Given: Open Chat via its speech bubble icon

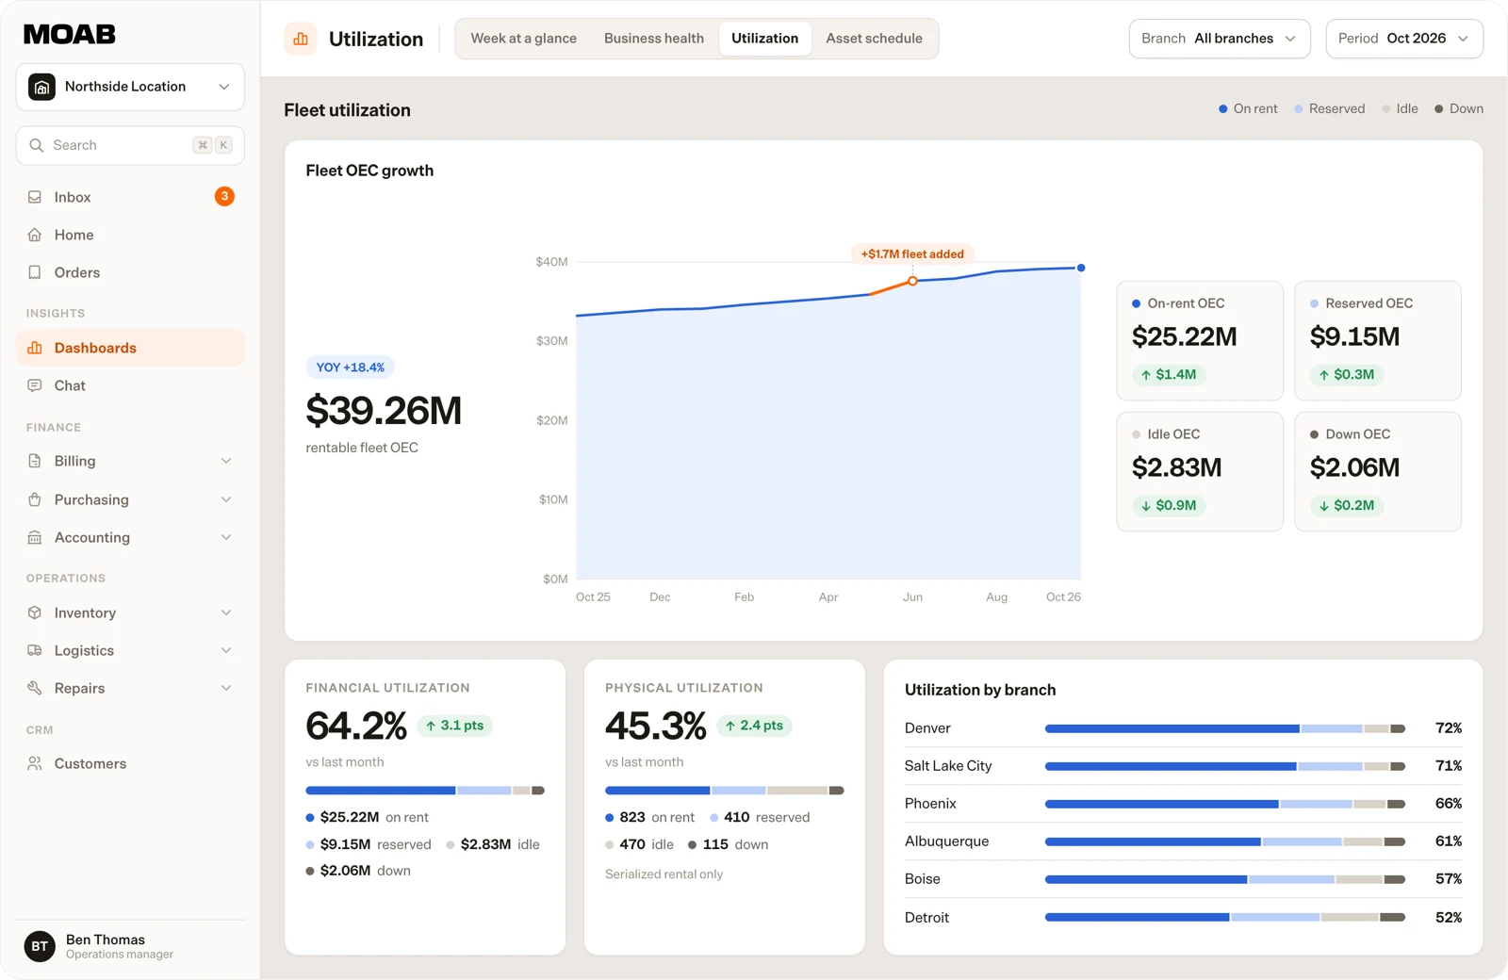Looking at the screenshot, I should point(35,385).
